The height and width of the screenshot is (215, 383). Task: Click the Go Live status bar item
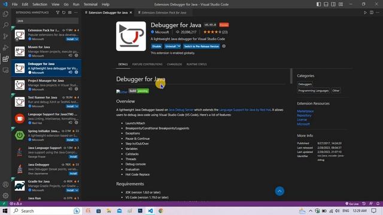[x=352, y=204]
